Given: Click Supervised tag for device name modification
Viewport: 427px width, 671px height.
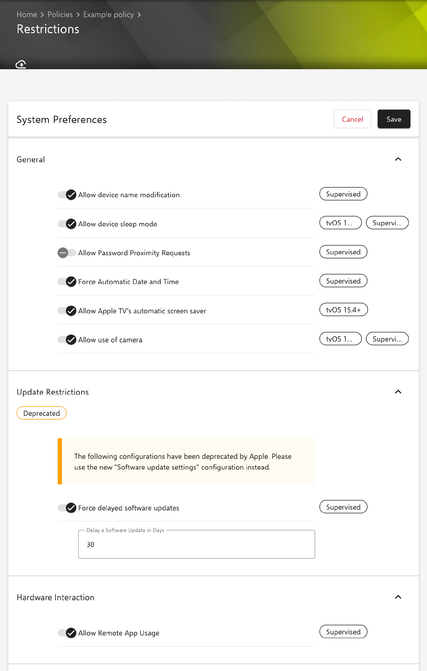Looking at the screenshot, I should coord(343,194).
